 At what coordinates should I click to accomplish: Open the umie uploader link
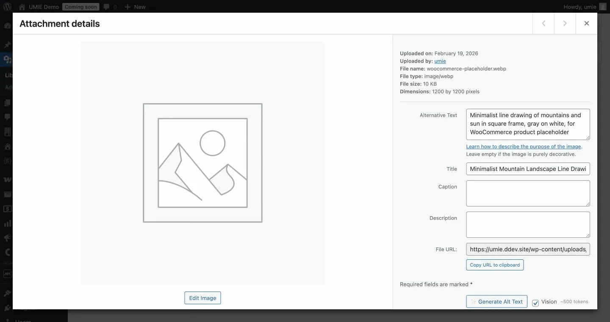440,61
